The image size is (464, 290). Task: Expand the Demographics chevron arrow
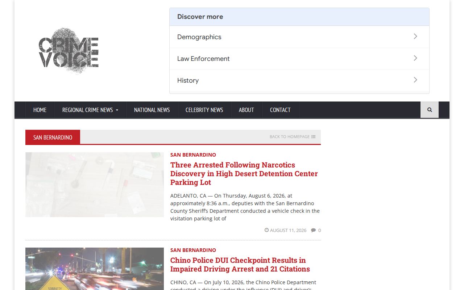(x=415, y=36)
